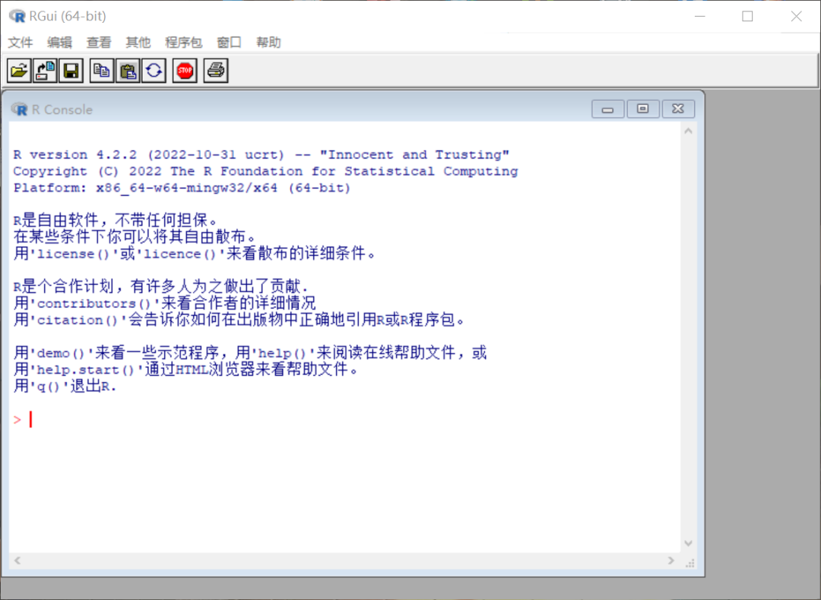Click the Load workspace toolbar icon

pyautogui.click(x=45, y=71)
